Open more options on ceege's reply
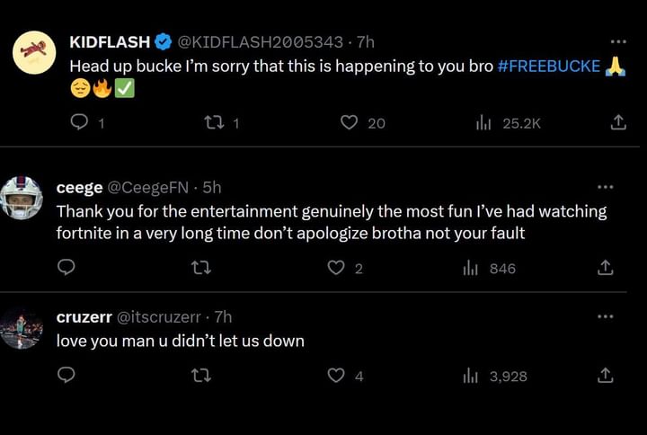Image resolution: width=647 pixels, height=435 pixels. coord(606,188)
